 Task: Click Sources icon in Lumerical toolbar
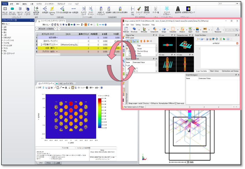[x=205, y=30]
